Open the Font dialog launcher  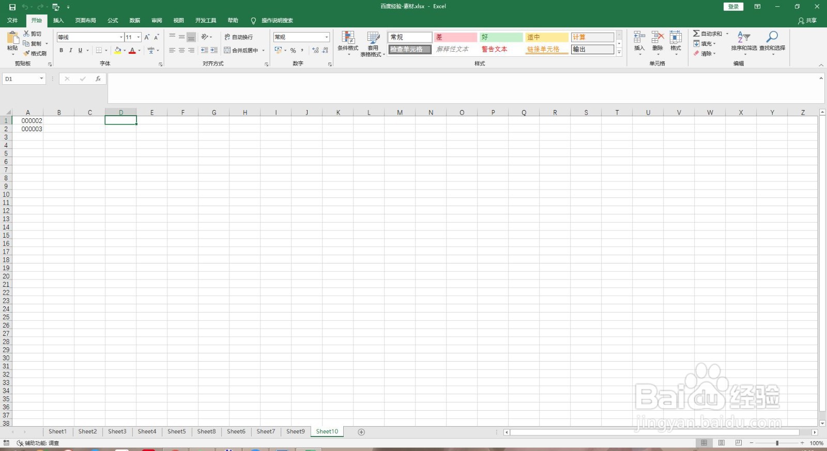pos(161,65)
